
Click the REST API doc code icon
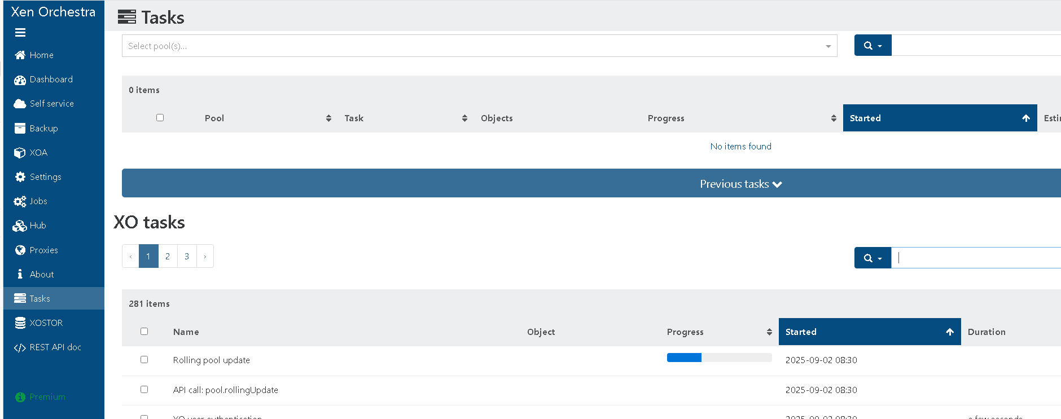(20, 347)
